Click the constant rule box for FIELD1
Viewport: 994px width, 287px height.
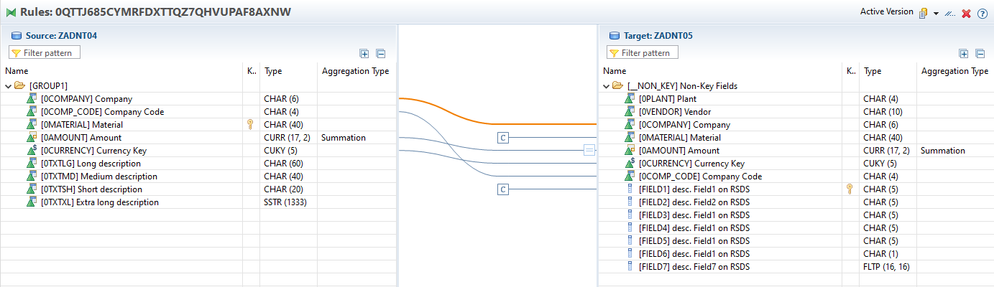tap(503, 189)
